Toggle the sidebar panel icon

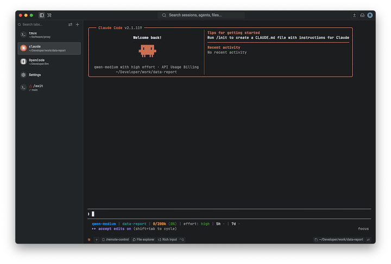42,15
